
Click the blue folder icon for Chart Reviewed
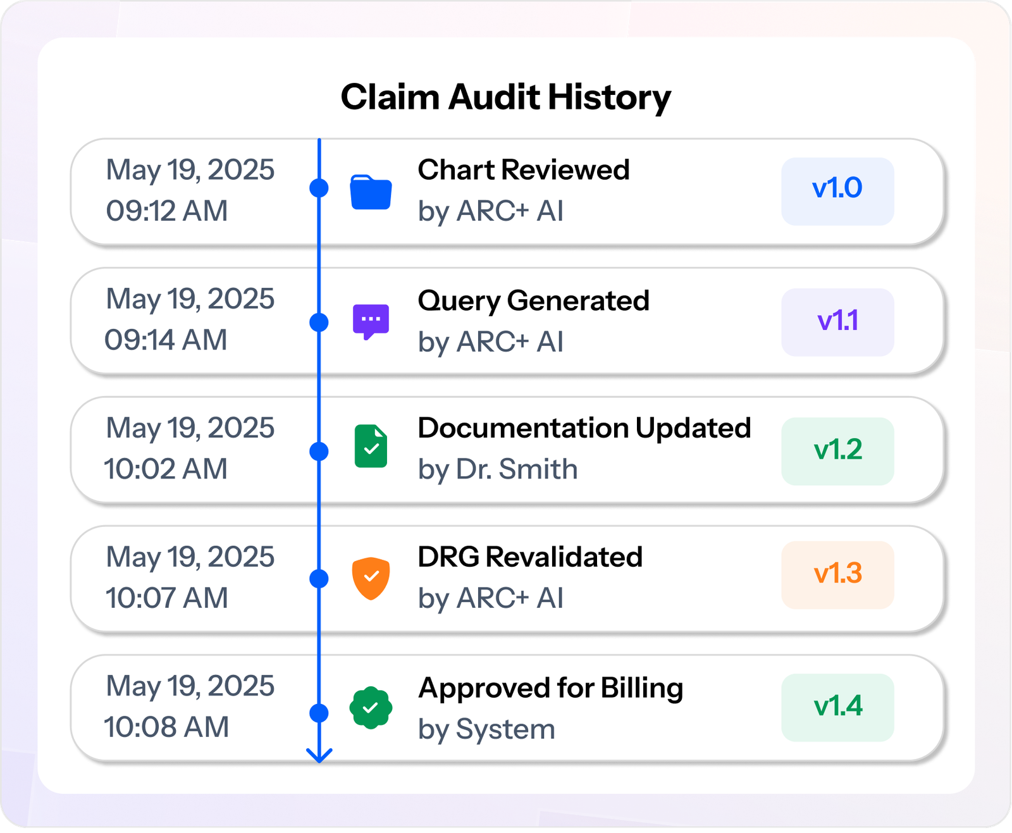(371, 192)
